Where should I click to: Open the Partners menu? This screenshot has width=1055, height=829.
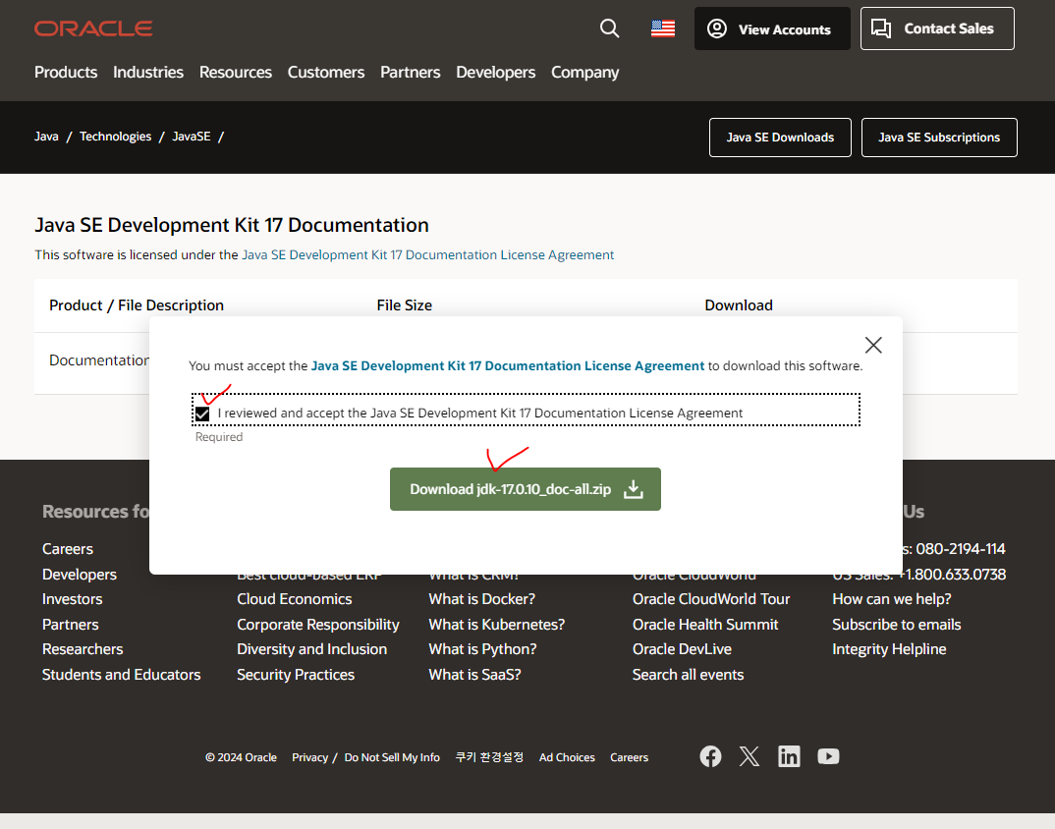410,72
